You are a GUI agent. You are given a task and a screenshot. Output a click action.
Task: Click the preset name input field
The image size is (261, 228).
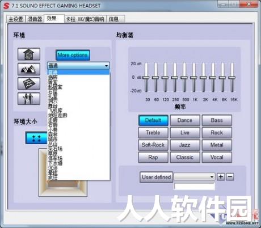195,186
